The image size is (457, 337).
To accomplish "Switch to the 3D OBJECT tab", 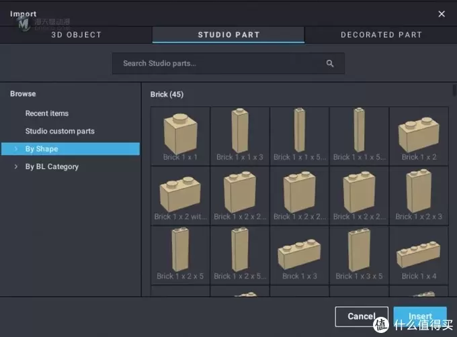I will pos(76,35).
